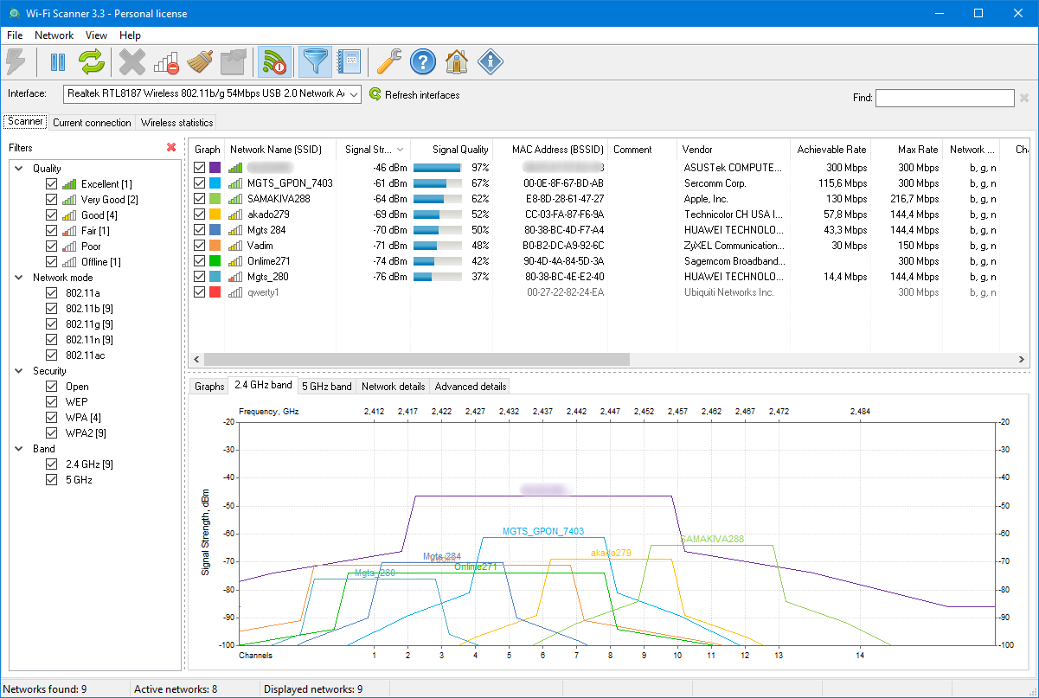Uncheck graph checkbox for qwerty1
This screenshot has height=698, width=1039.
[200, 292]
